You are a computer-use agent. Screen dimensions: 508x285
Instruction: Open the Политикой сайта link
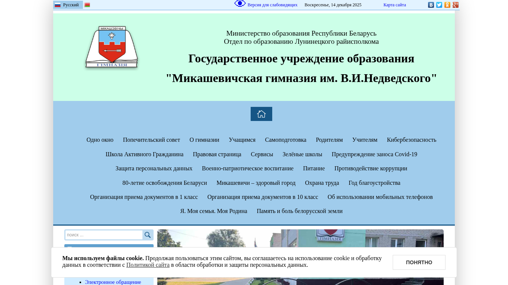coord(148,265)
